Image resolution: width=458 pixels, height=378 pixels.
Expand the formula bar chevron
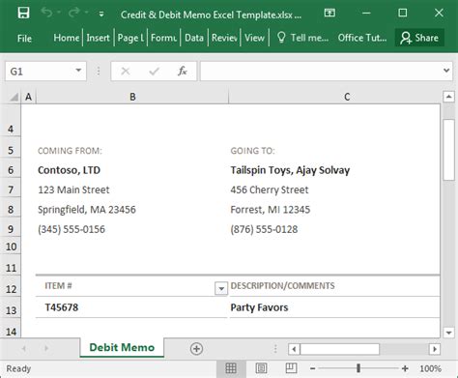(x=446, y=71)
